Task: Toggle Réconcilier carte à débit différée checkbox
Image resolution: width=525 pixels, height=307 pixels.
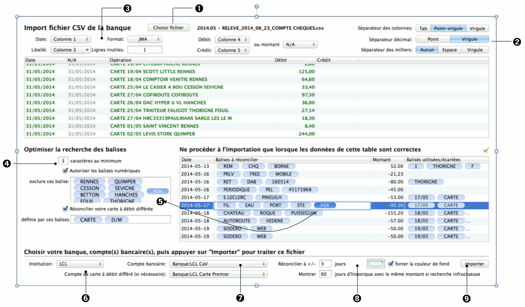Action: click(65, 208)
